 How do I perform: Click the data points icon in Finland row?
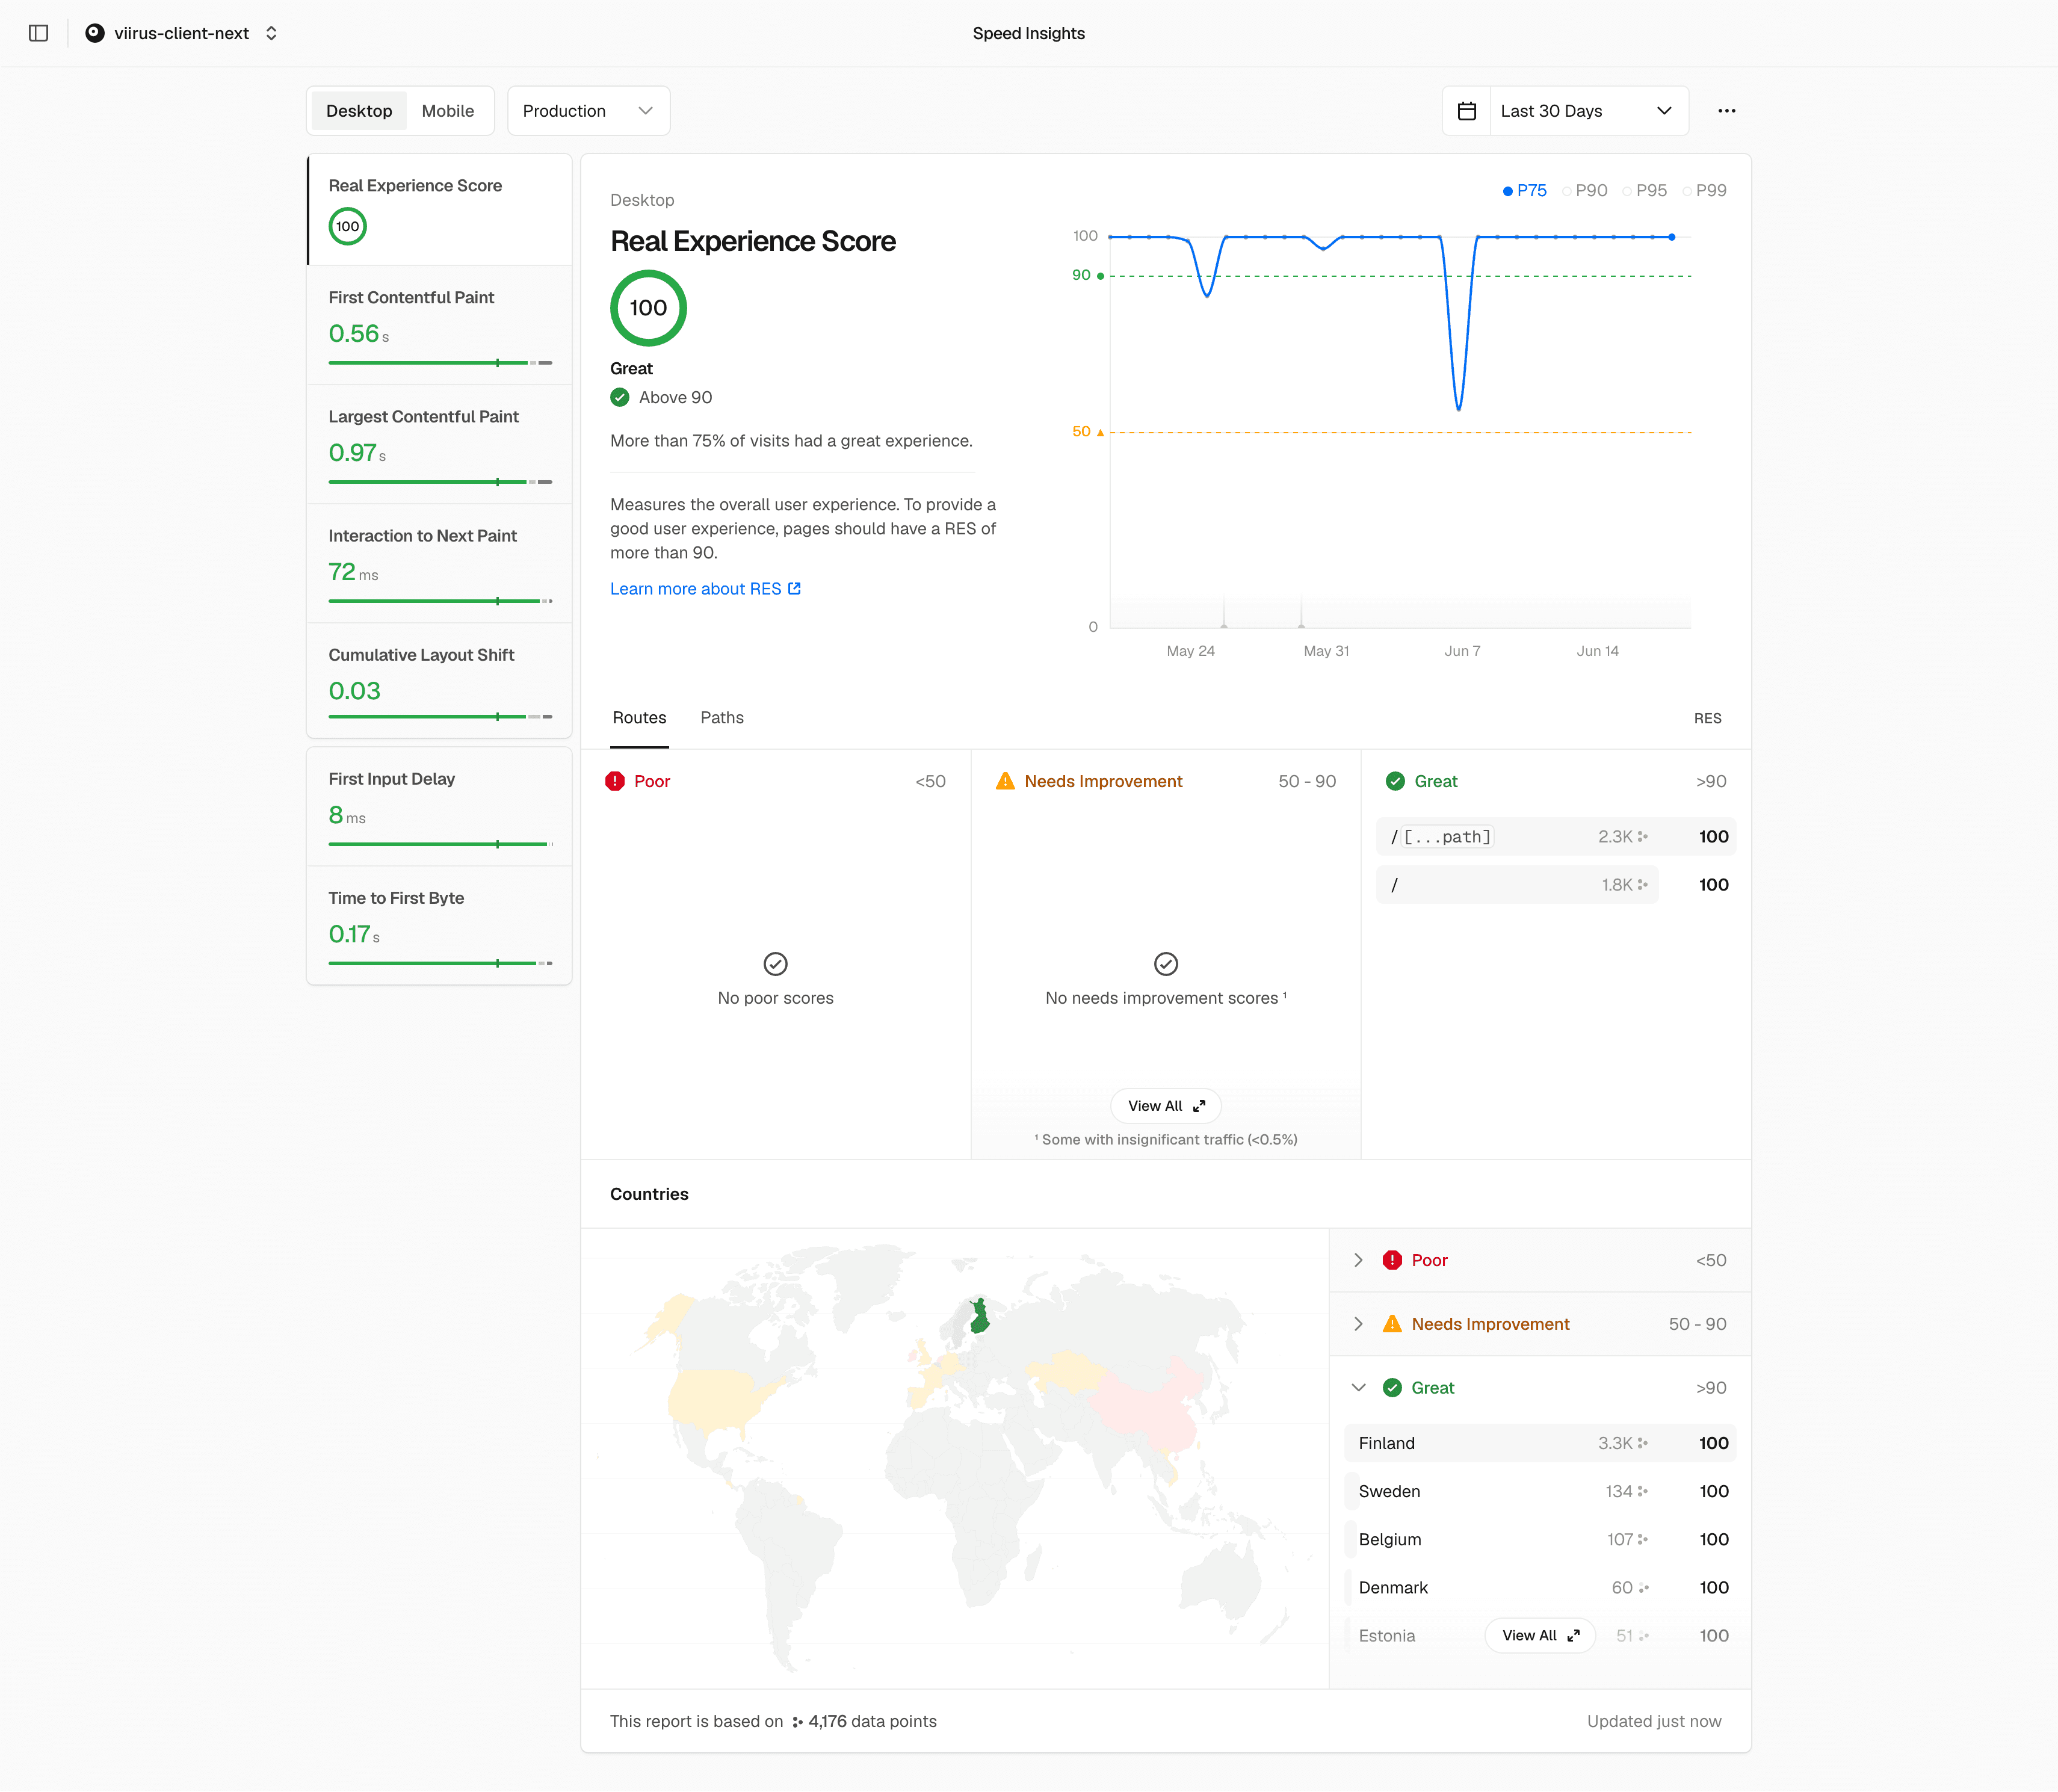[1643, 1443]
